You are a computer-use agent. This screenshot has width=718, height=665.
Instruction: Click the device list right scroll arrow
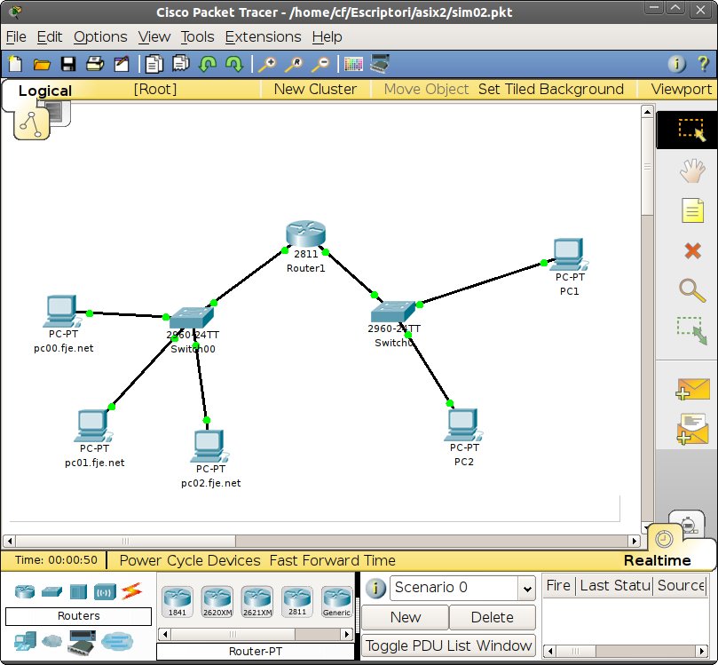[x=347, y=634]
